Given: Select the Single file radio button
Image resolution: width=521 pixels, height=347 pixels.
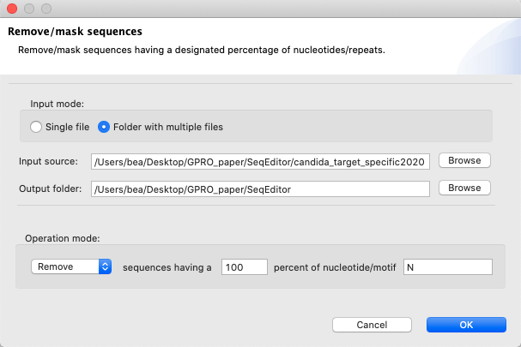Looking at the screenshot, I should pyautogui.click(x=36, y=128).
